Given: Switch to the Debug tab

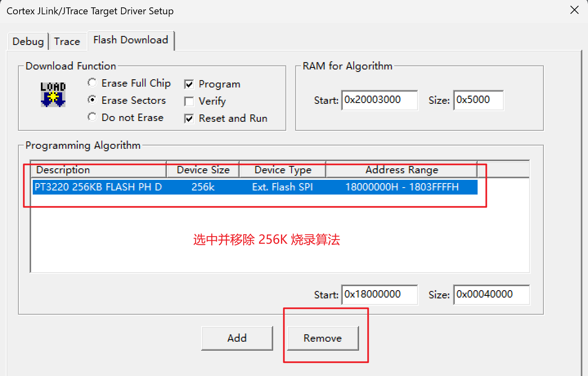Looking at the screenshot, I should coord(27,41).
